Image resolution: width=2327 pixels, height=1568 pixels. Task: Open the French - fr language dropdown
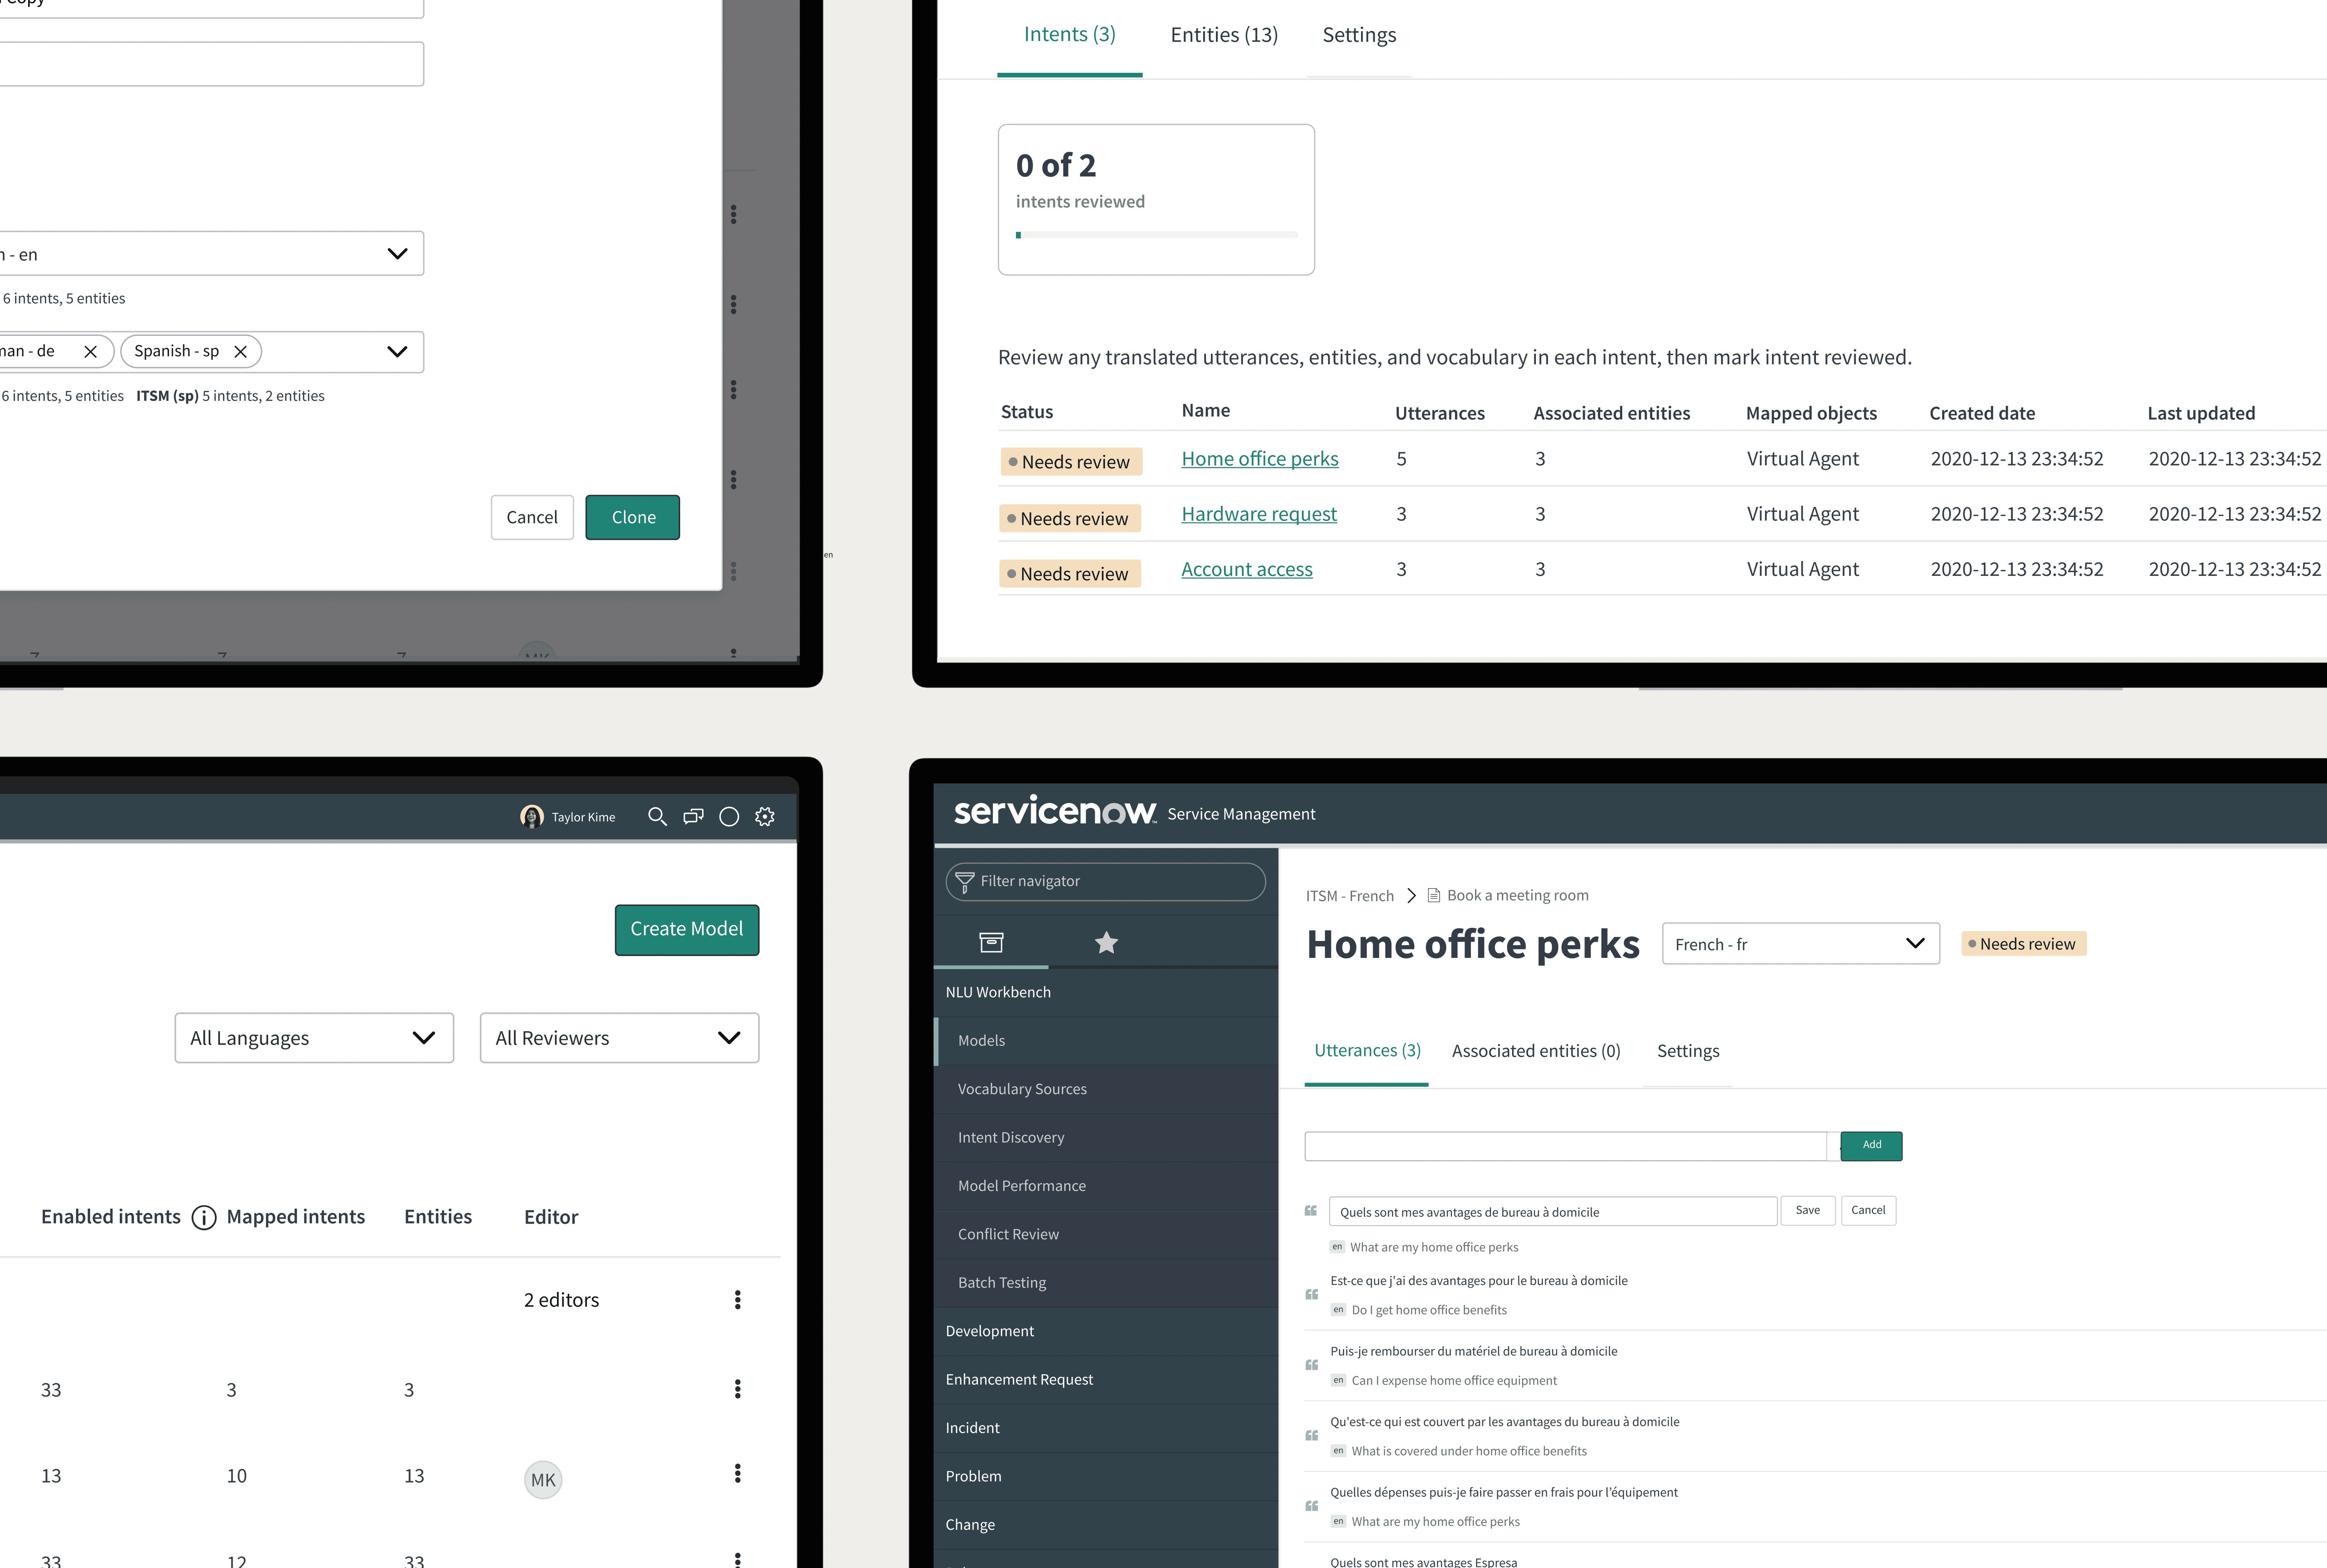point(1800,944)
